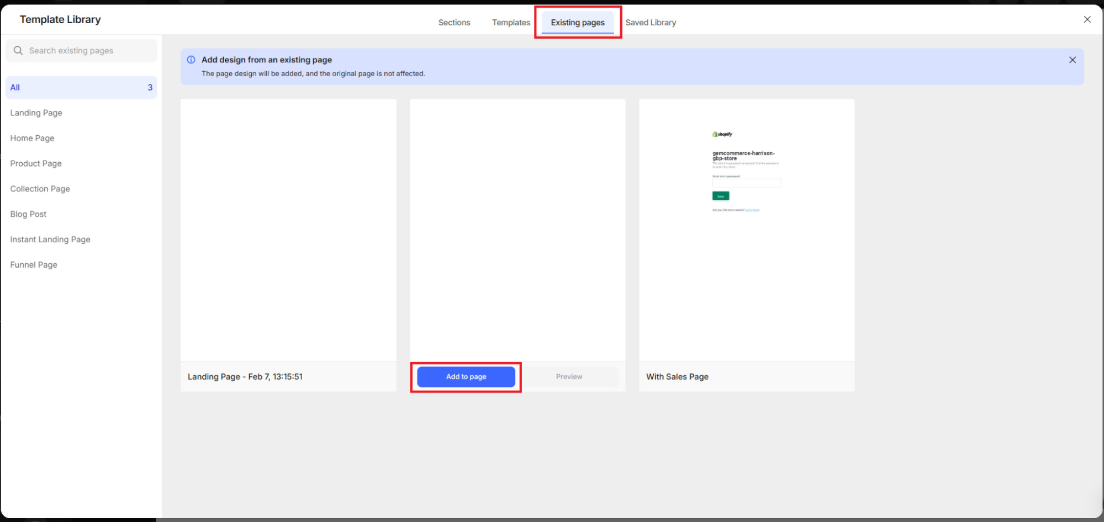Click the info icon in the blue banner
The image size is (1104, 522).
pos(191,60)
